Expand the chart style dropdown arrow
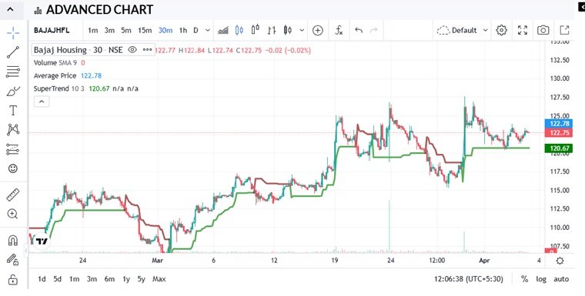 302,30
